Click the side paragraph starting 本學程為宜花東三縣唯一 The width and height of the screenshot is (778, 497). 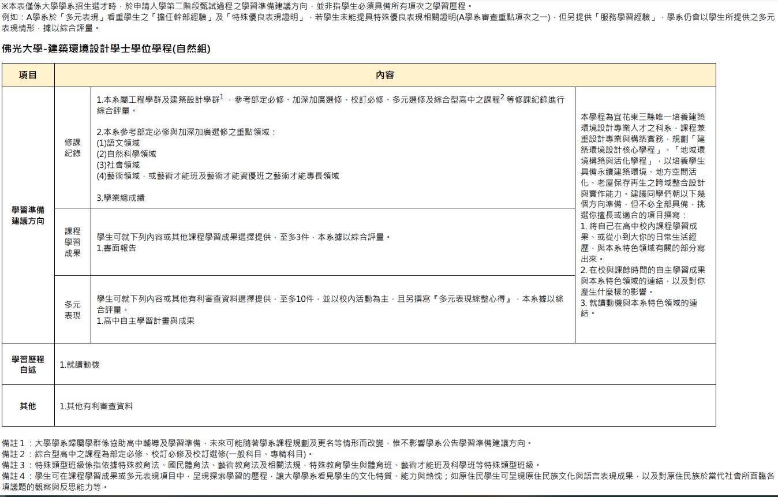(643, 166)
